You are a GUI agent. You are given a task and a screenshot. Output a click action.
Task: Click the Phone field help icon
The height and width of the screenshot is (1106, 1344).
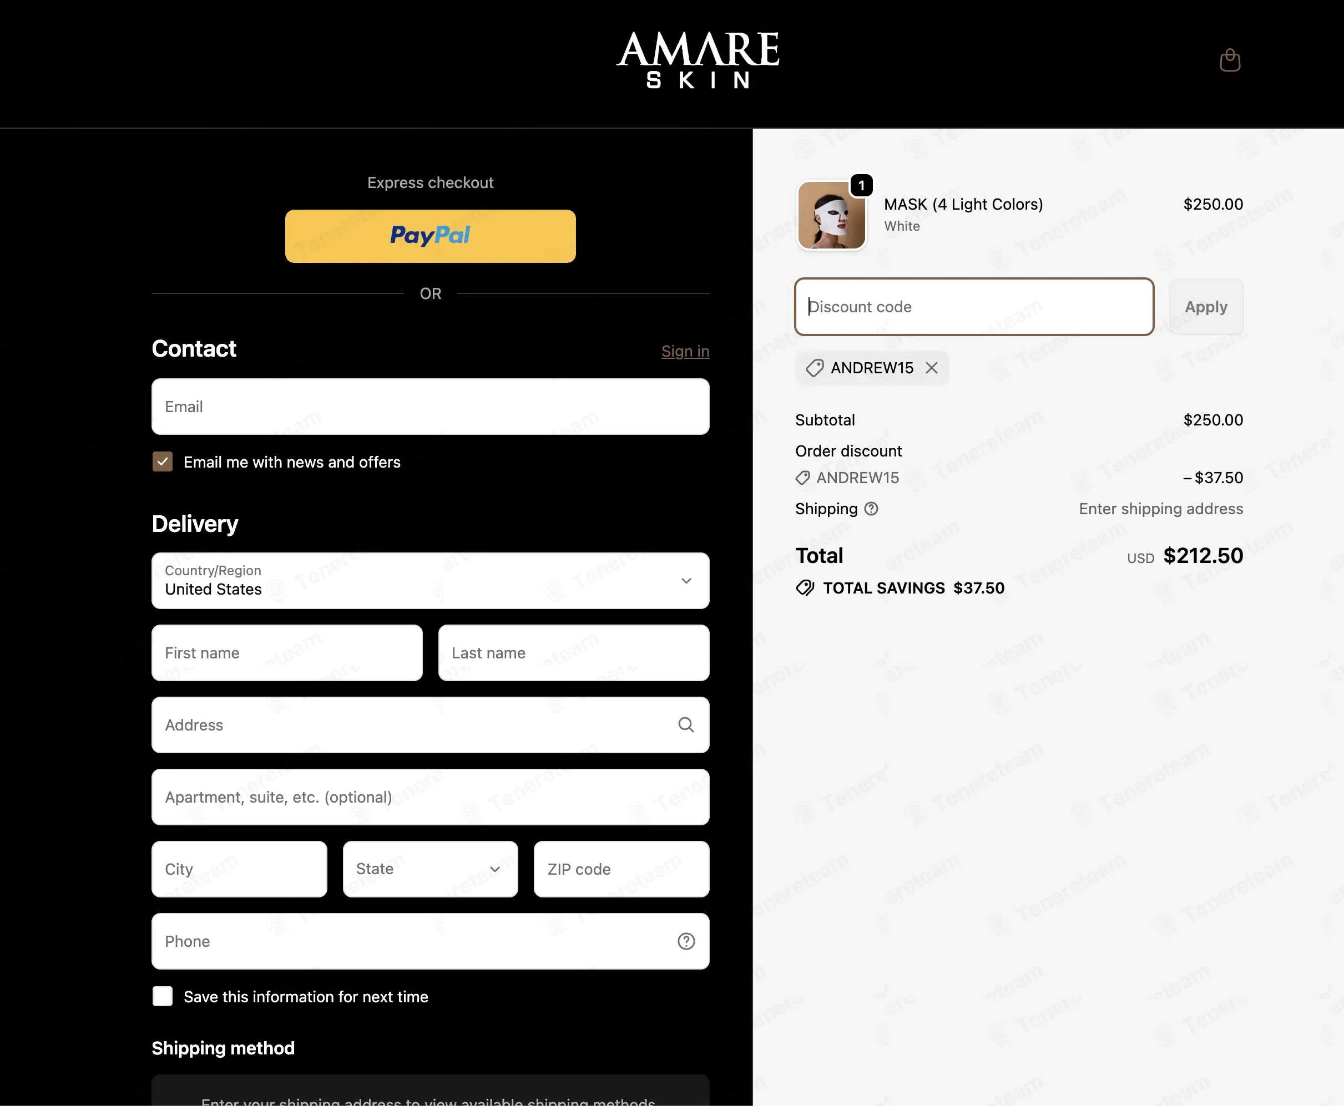pos(686,941)
